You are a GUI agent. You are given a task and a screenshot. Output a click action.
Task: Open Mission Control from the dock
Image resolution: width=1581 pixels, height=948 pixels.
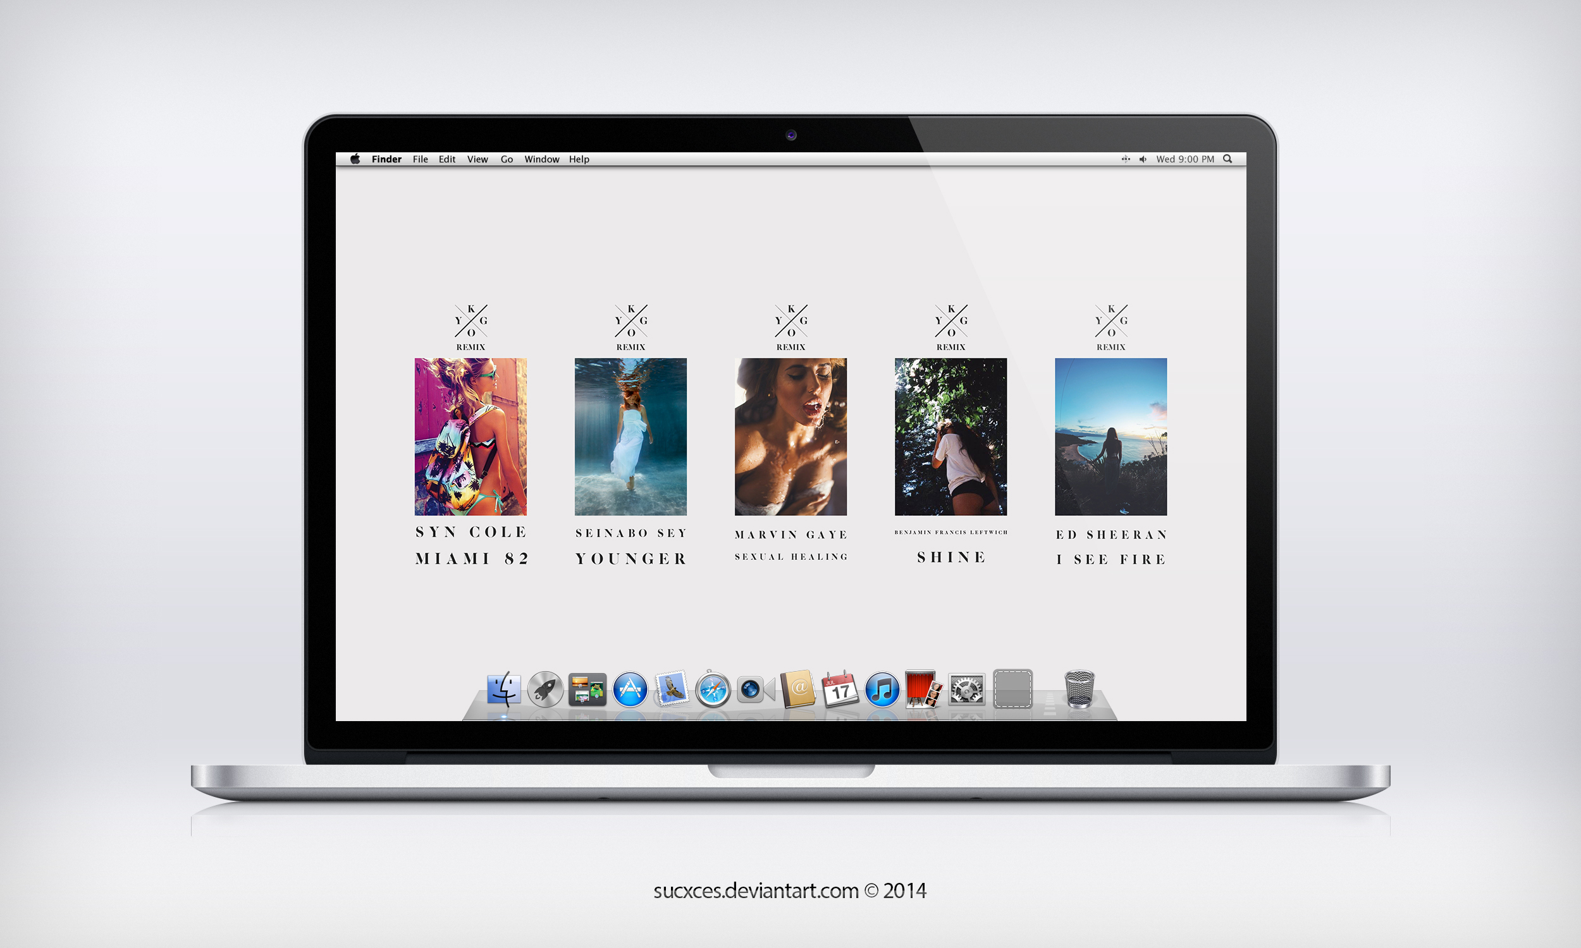[x=587, y=690]
